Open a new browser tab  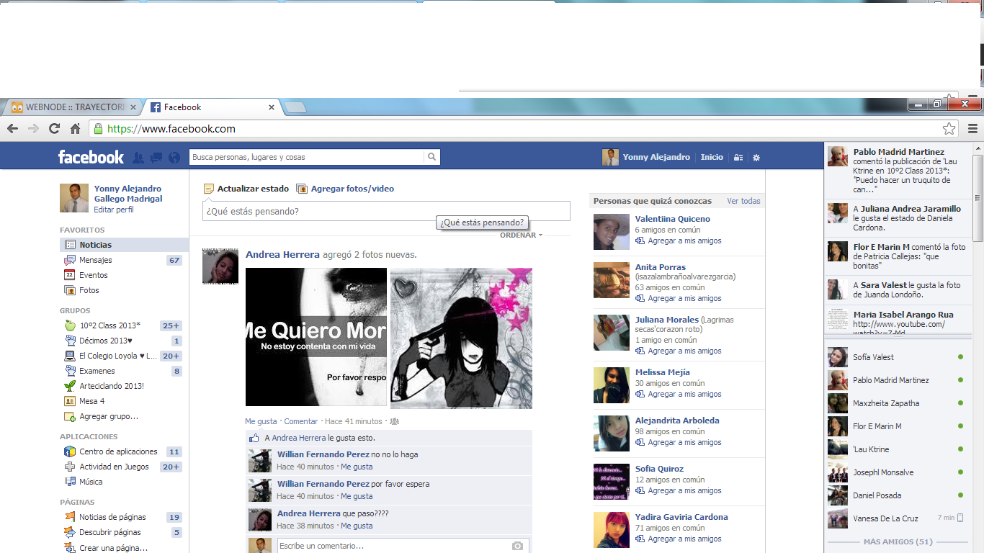[295, 108]
